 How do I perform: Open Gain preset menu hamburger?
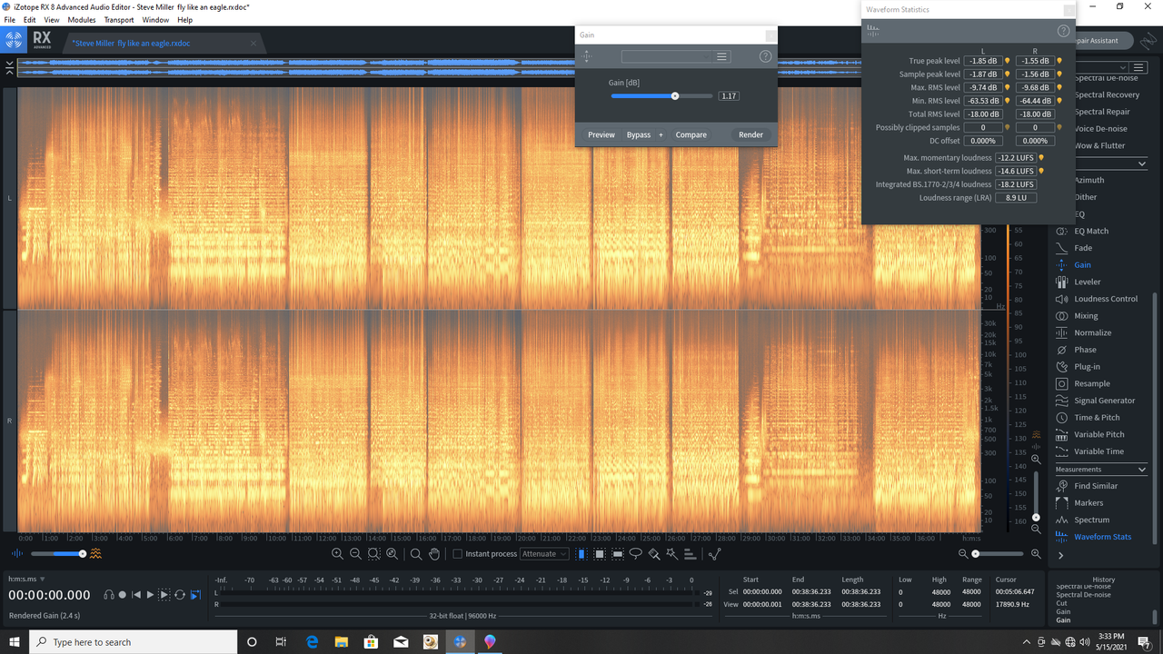coord(722,56)
